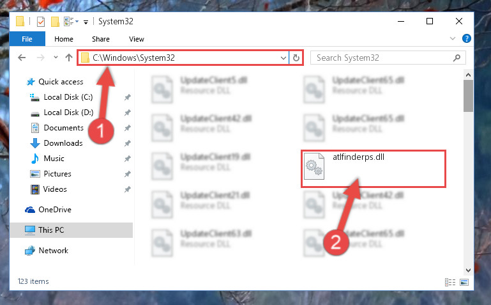This screenshot has width=491, height=305.
Task: Click the New folder quick access icon
Action: click(55, 22)
